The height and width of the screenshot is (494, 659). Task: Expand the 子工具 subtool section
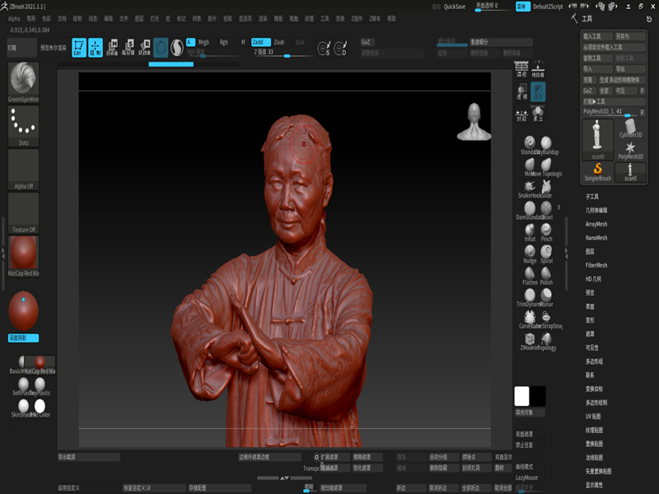click(592, 197)
